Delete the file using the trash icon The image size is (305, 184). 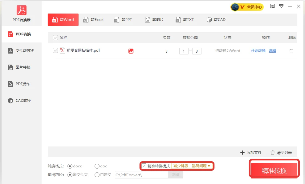click(x=291, y=51)
